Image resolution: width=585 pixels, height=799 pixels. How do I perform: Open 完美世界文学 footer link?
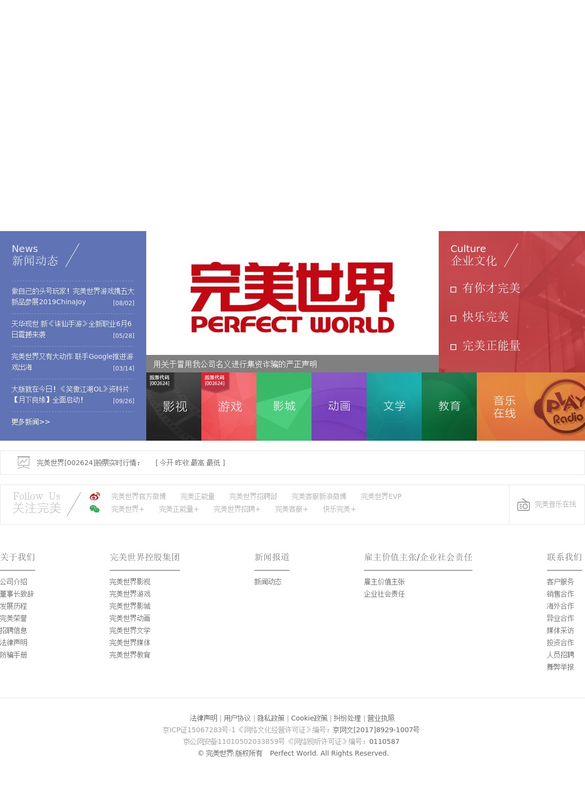click(x=130, y=630)
